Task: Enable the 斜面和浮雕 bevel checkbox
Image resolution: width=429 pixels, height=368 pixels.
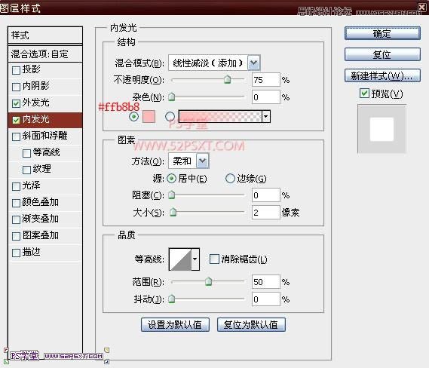Action: 16,136
